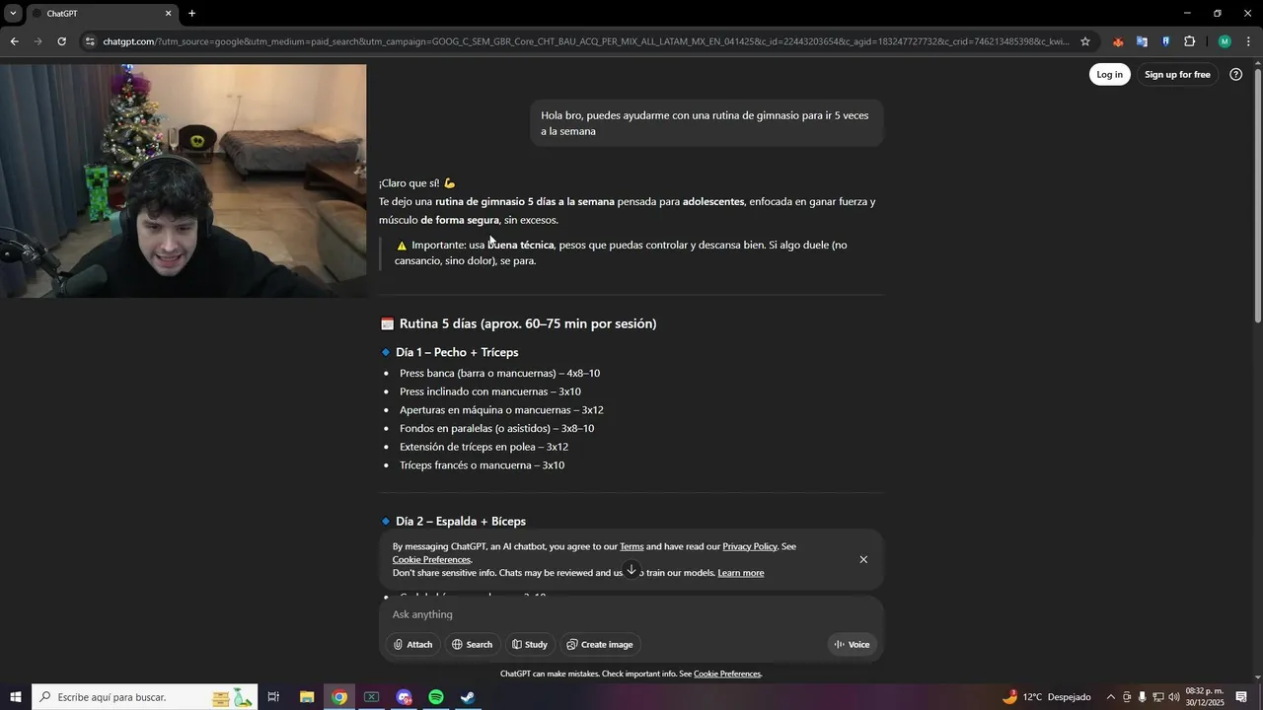Screen dimensions: 1263x710
Task: Open the microphone tray icon
Action: coord(1143,697)
